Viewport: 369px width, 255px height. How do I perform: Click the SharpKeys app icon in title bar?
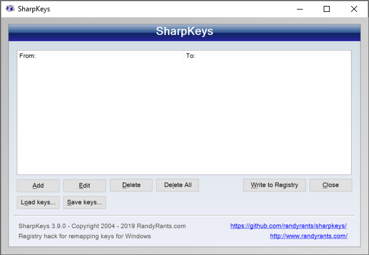pyautogui.click(x=10, y=9)
